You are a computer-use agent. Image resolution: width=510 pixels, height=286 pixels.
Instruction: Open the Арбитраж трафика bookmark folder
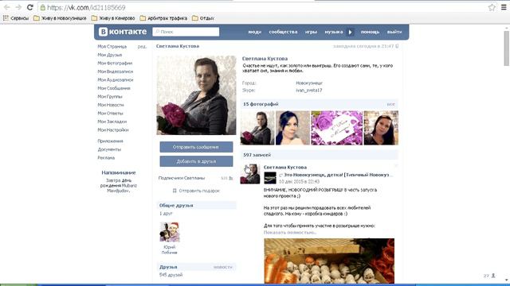(163, 18)
